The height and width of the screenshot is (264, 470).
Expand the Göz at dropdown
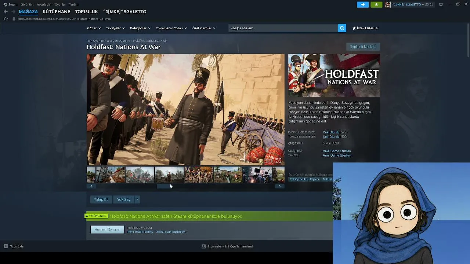94,28
